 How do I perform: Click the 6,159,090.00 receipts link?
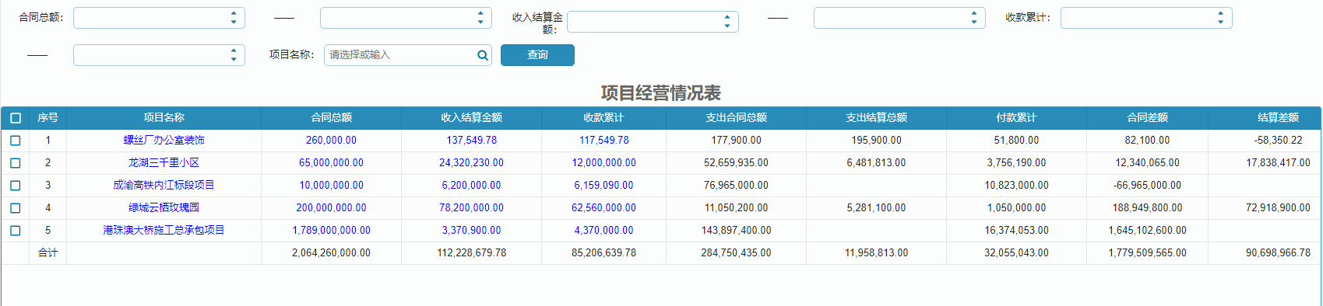pos(603,186)
